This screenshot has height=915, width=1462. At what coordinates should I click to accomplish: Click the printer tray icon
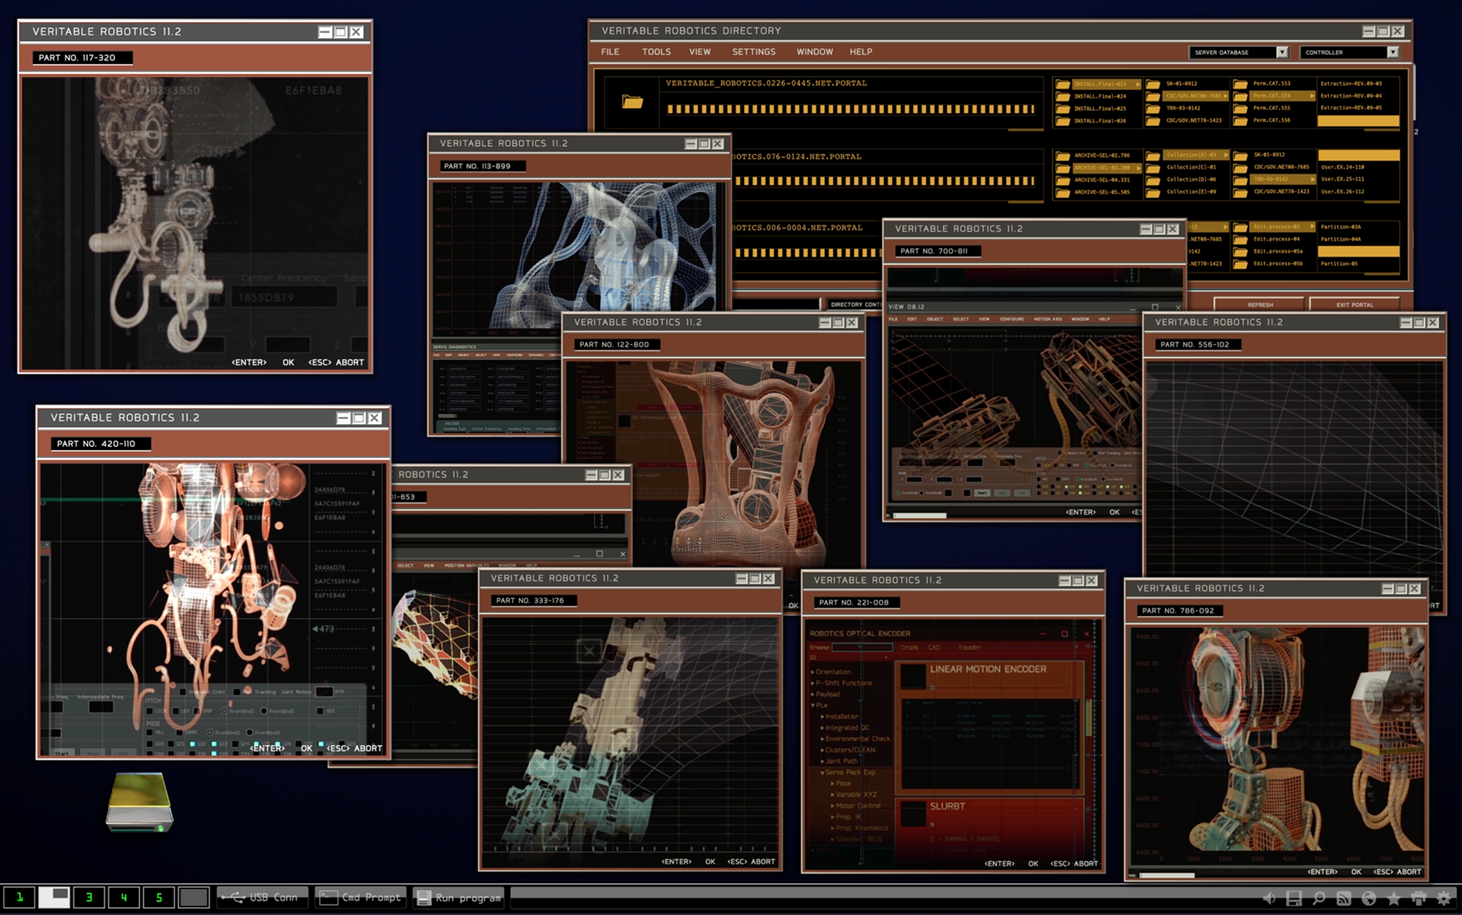(x=1419, y=898)
